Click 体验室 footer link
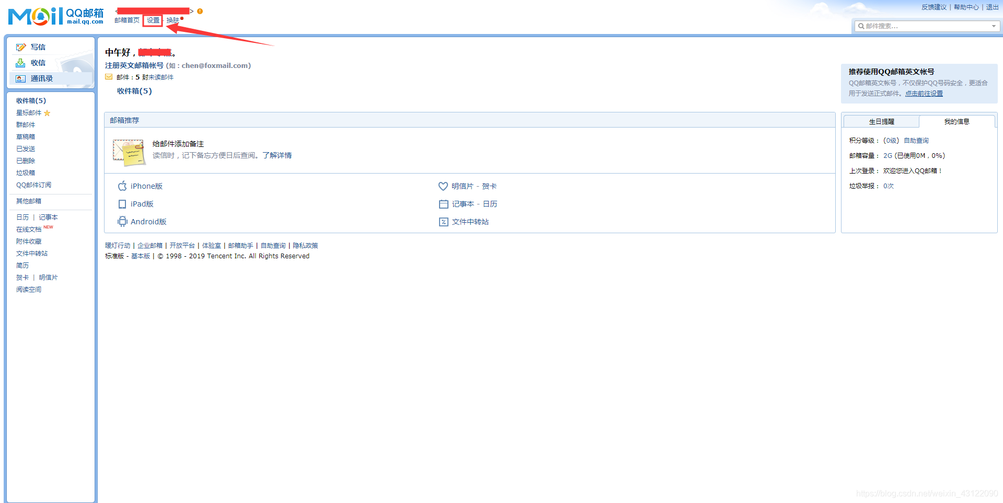The image size is (1003, 503). click(x=212, y=246)
